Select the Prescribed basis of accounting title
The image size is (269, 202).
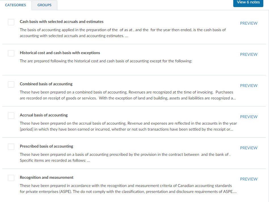(46, 146)
